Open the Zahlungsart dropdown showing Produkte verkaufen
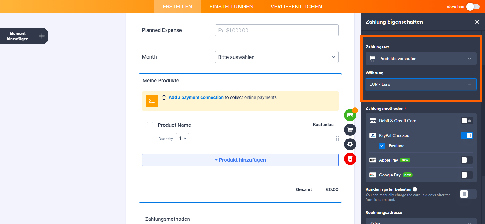485x224 pixels. [x=420, y=59]
